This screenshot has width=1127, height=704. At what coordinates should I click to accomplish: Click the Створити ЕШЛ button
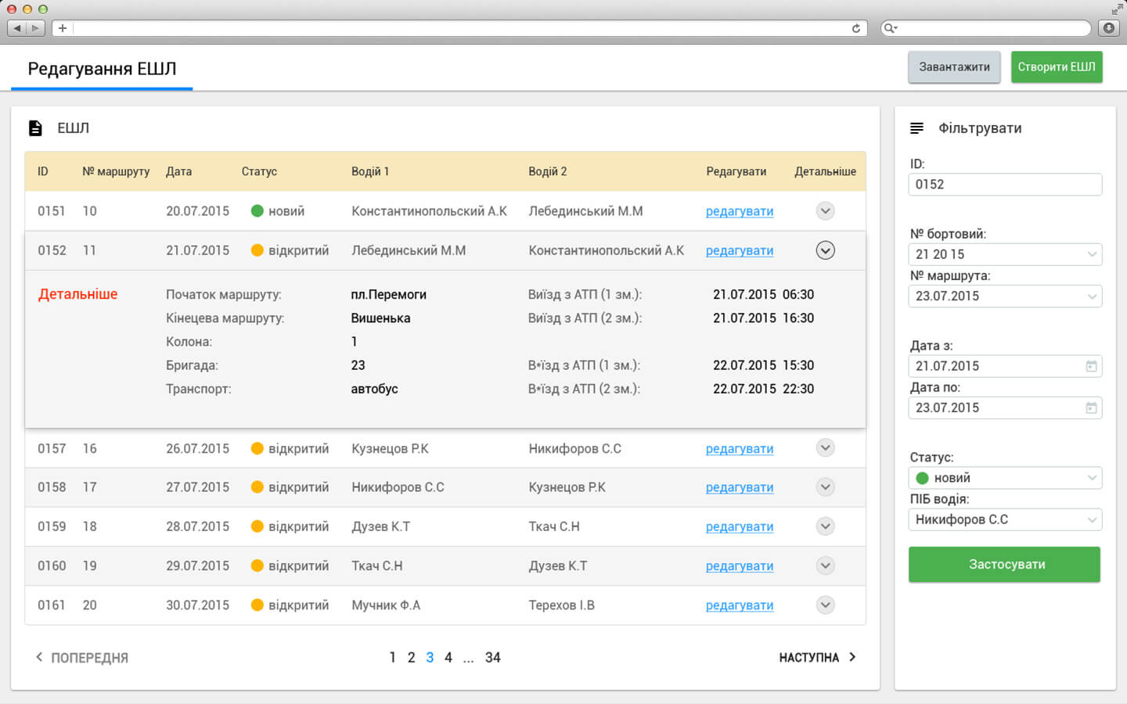(1057, 67)
